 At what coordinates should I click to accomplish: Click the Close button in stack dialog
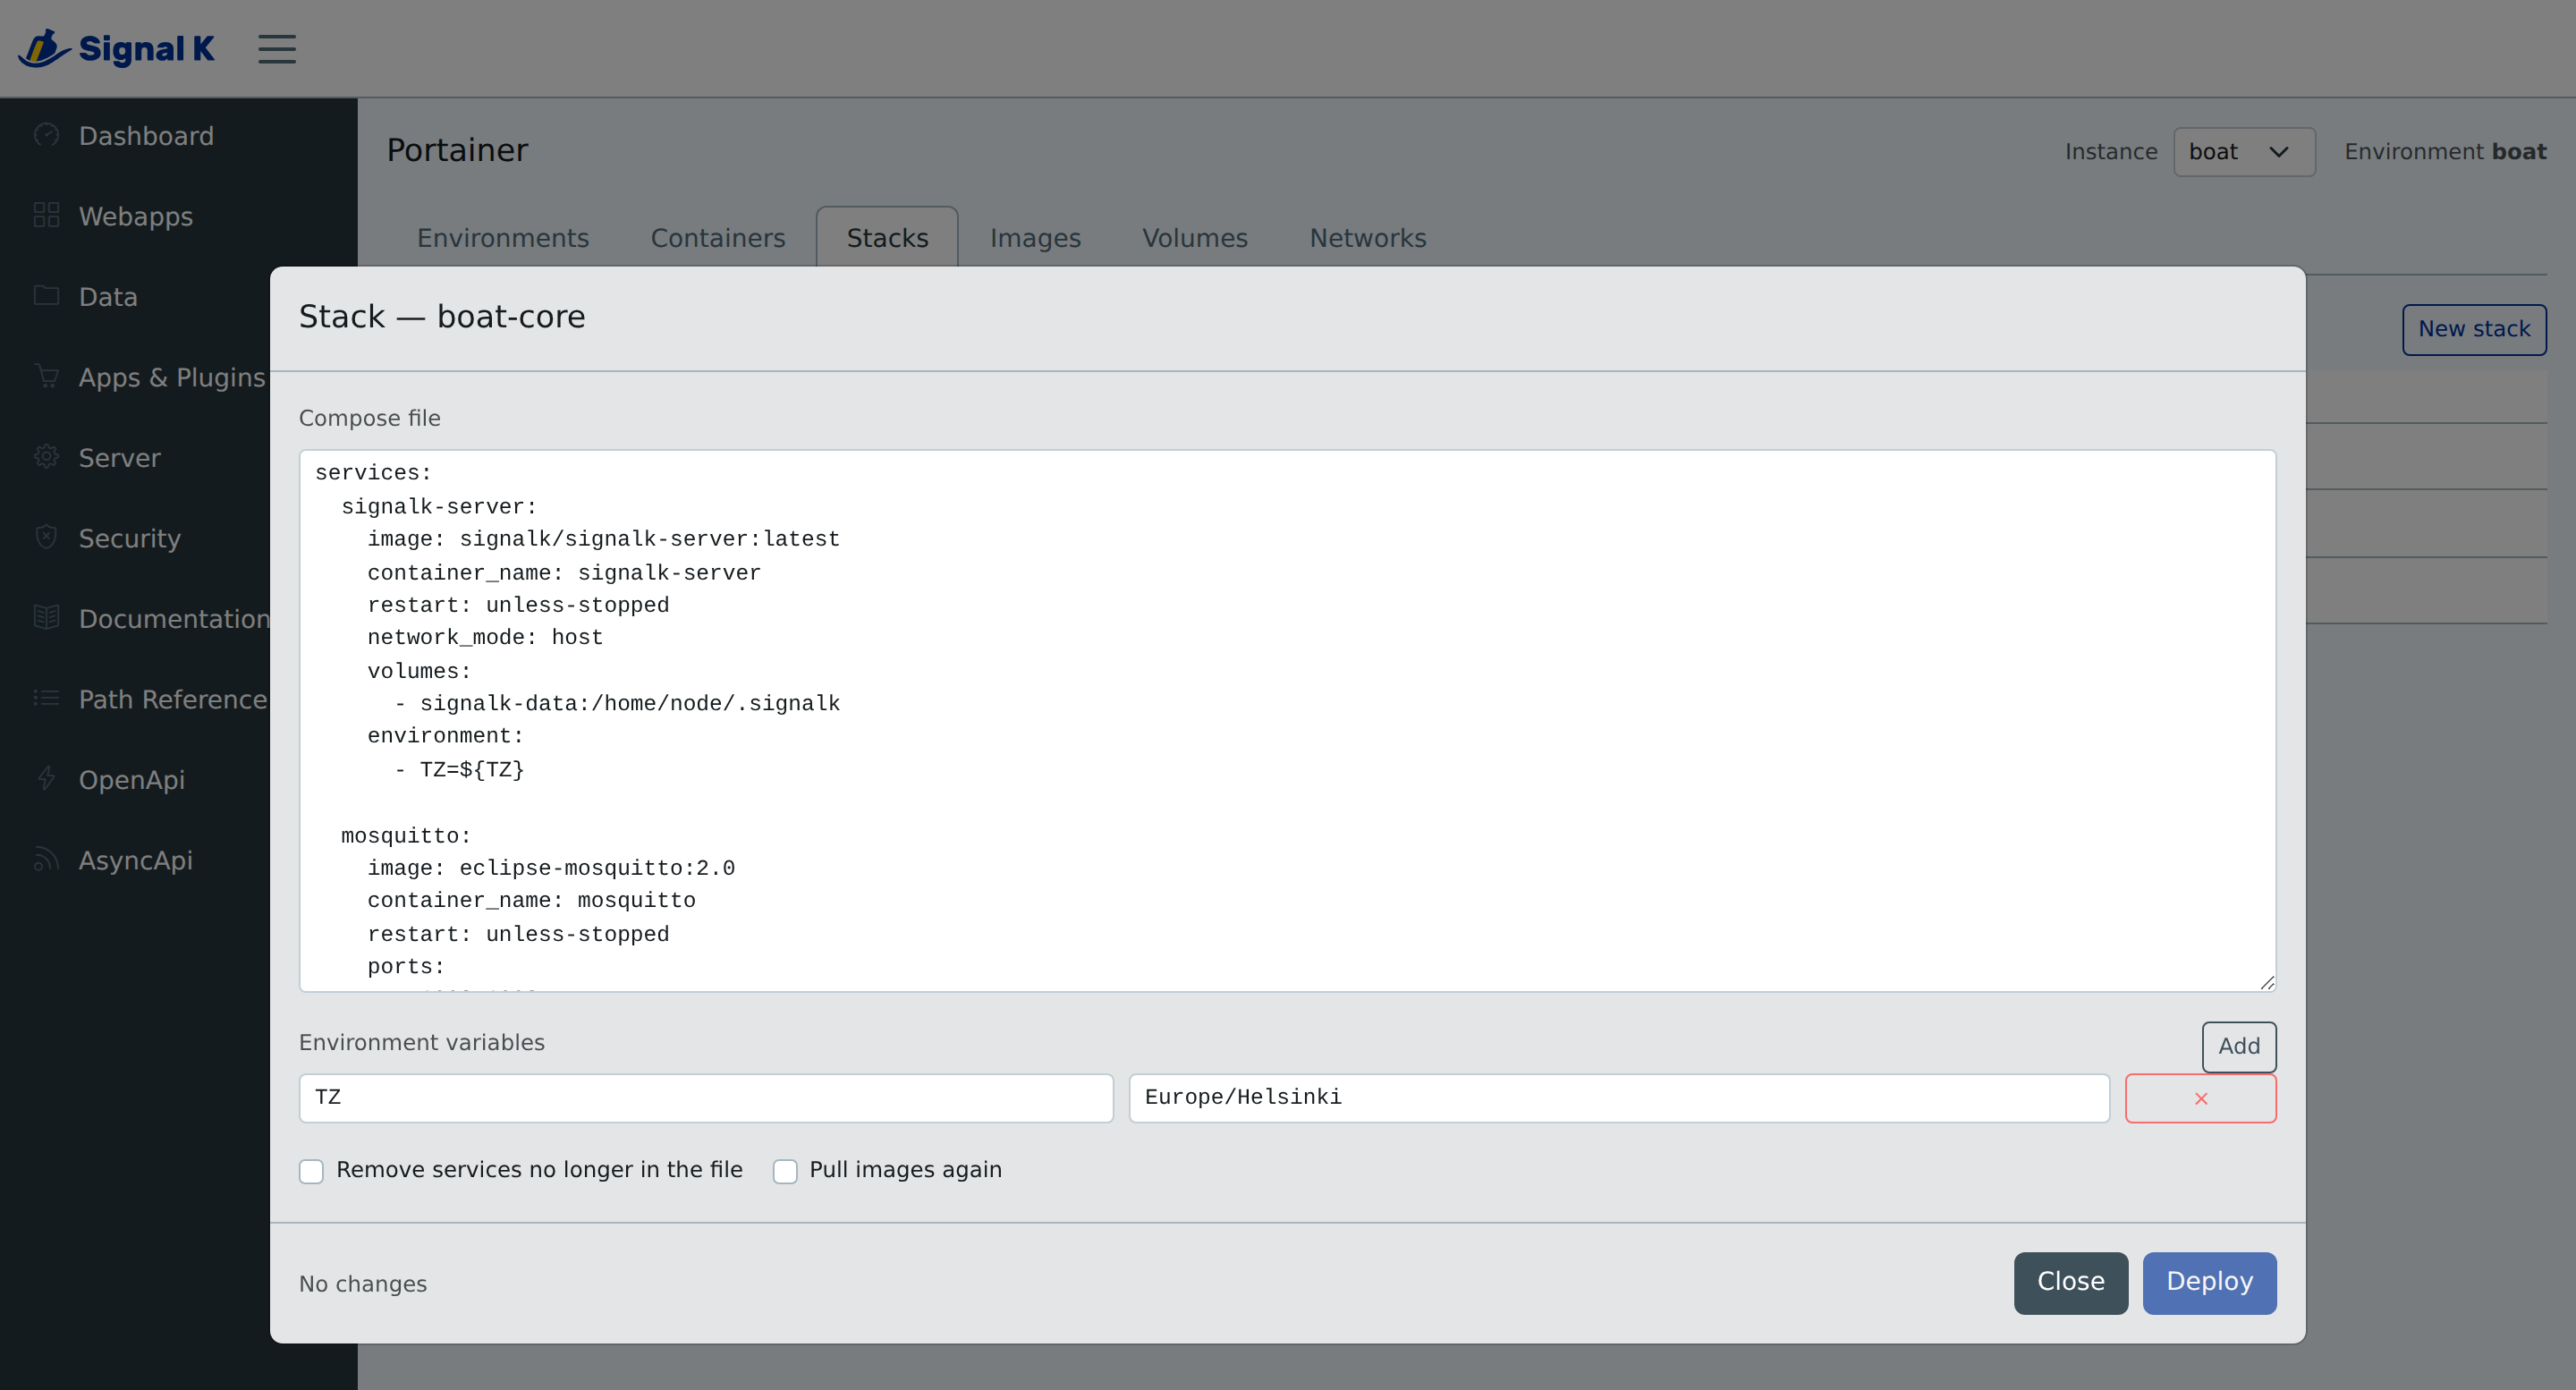(2070, 1282)
